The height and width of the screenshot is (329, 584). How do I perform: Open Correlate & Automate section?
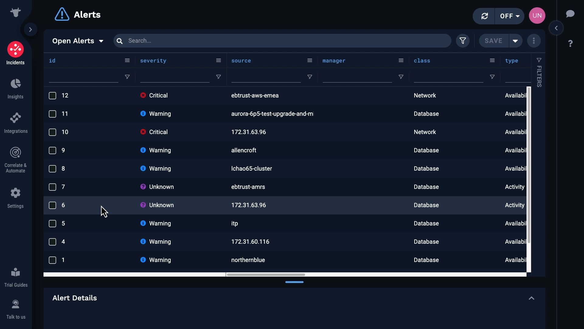tap(16, 160)
